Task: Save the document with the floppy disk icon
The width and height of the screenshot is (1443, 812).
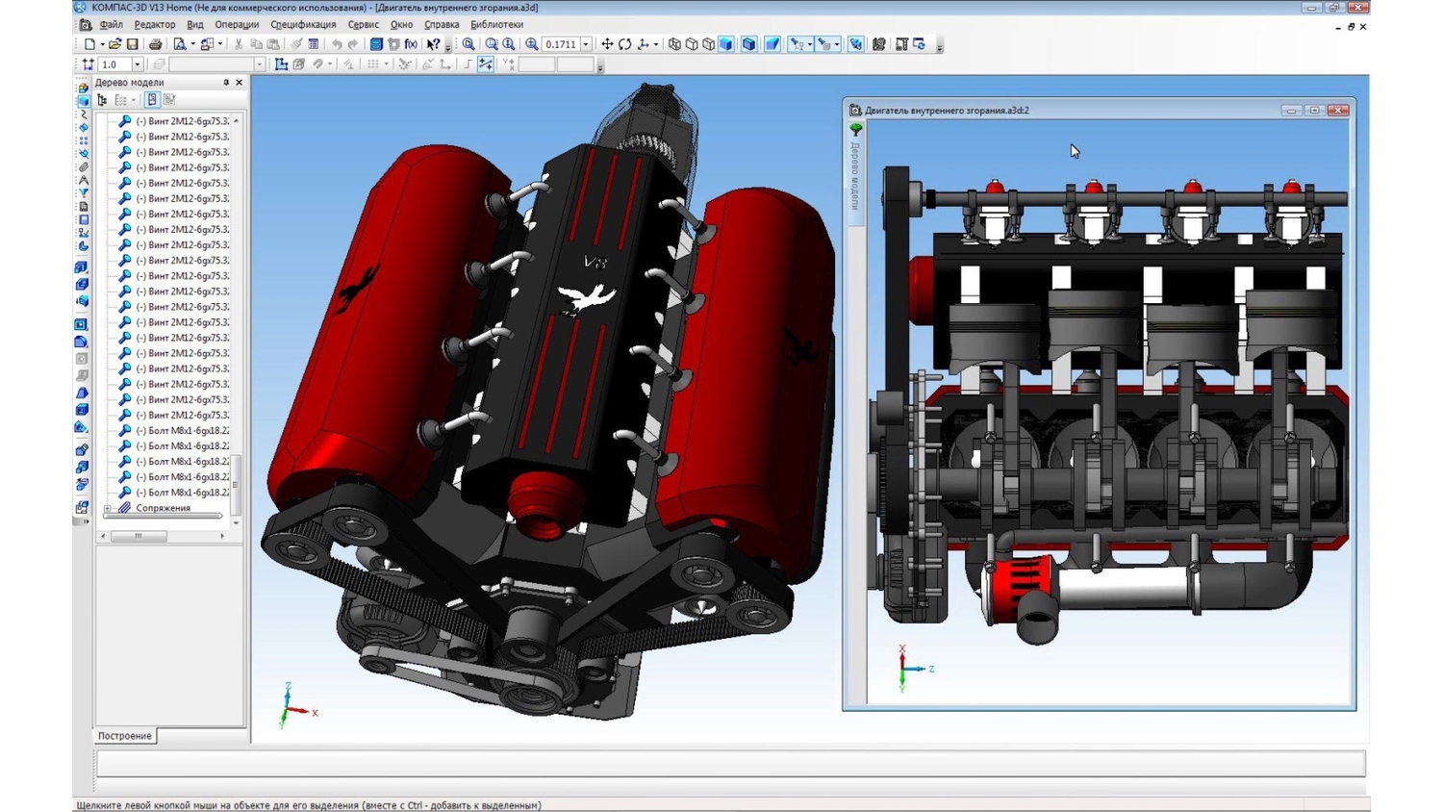Action: click(x=132, y=44)
